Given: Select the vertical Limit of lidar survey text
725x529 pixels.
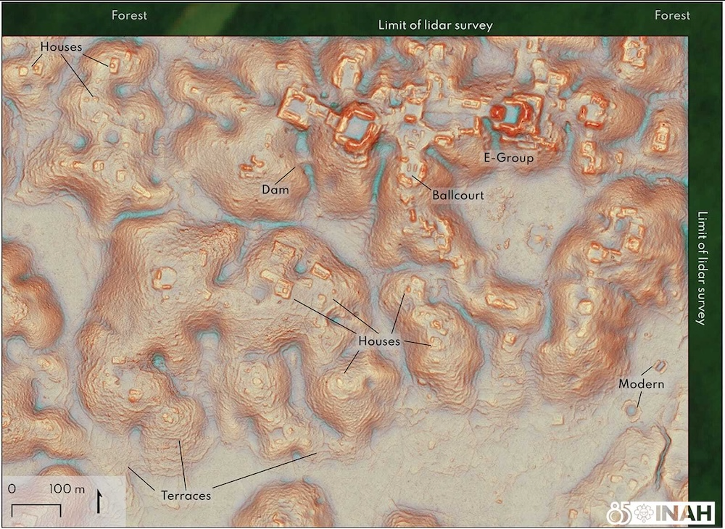Looking at the screenshot, I should coord(700,268).
